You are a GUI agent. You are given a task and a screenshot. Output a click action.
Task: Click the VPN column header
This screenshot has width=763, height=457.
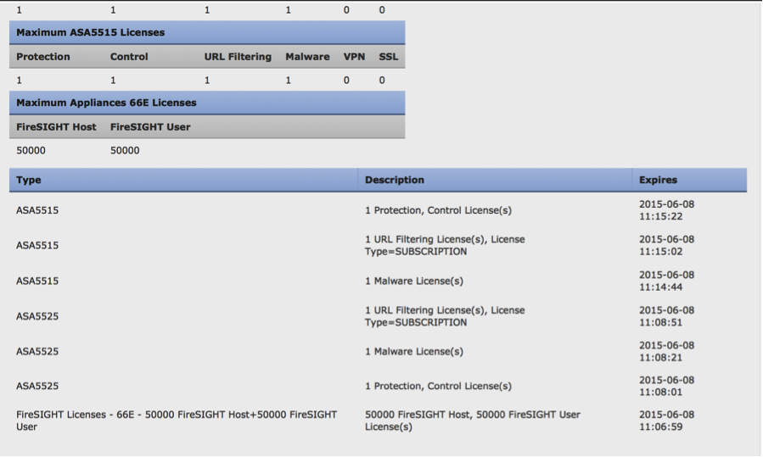353,57
